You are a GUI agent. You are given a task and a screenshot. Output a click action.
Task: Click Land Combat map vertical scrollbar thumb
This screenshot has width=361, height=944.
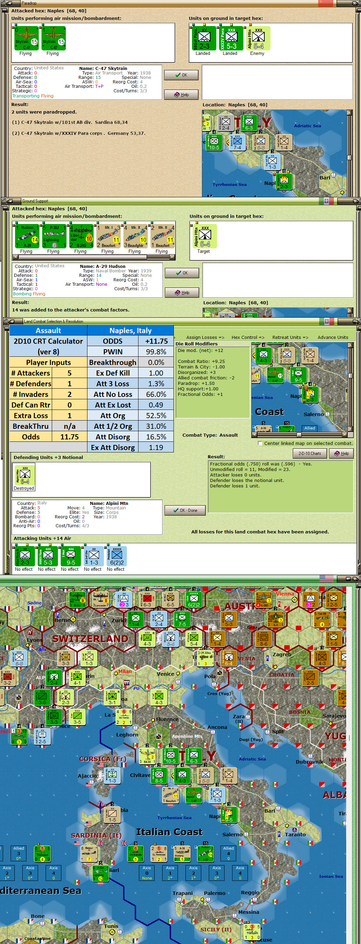click(x=350, y=376)
